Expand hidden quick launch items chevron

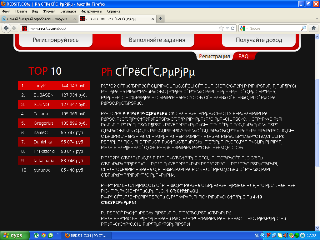58,234
